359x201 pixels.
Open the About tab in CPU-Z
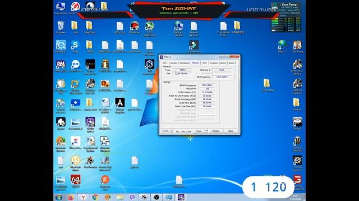tap(232, 63)
